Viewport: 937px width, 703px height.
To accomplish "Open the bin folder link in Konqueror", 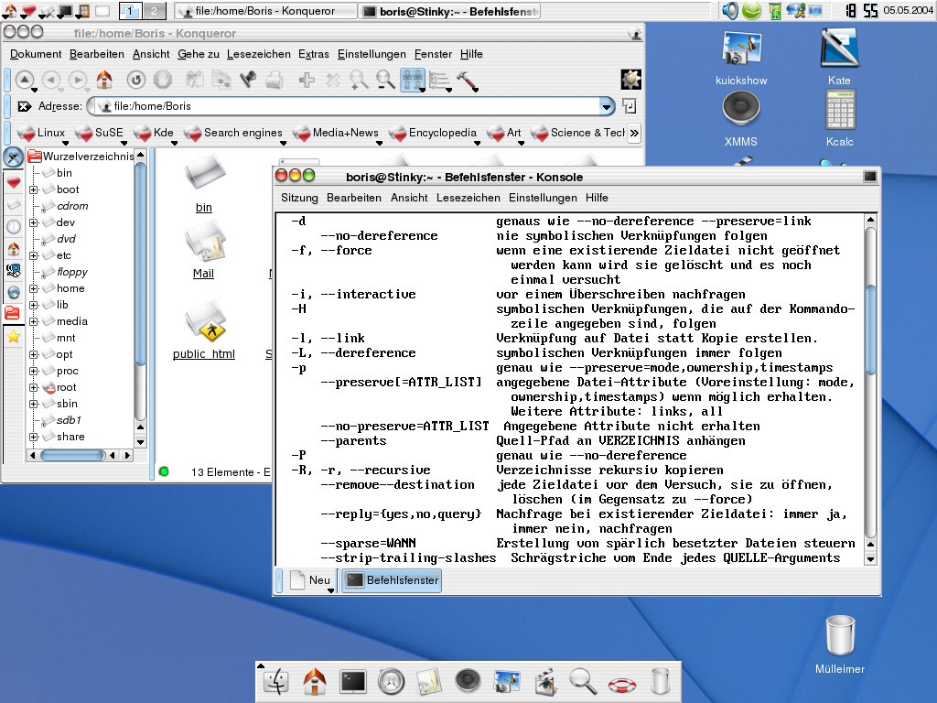I will click(x=204, y=208).
